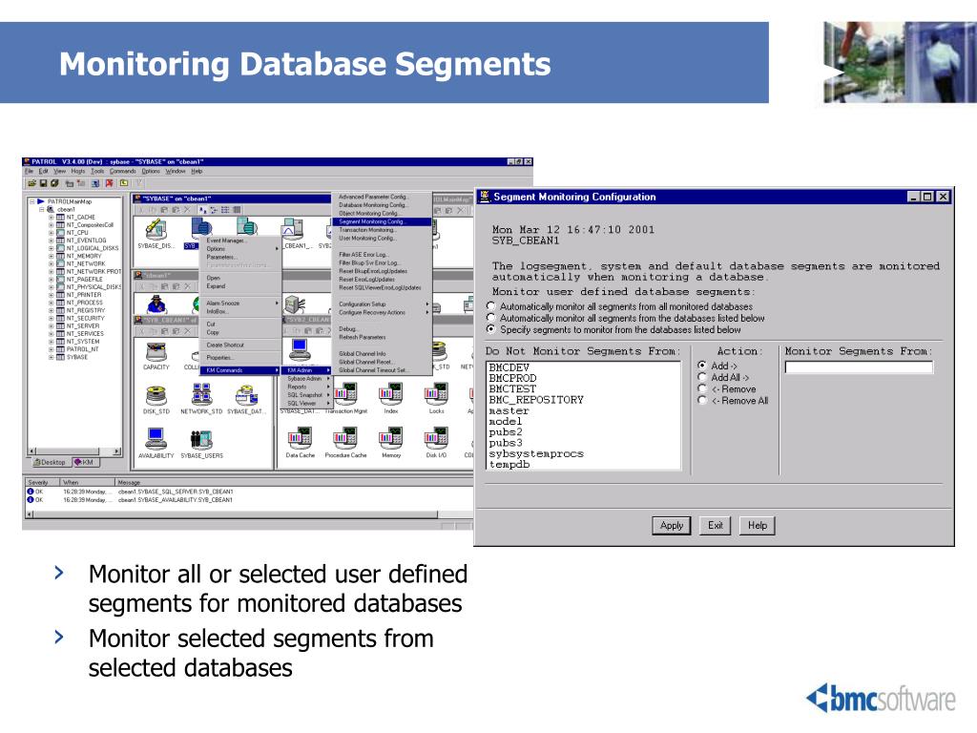Switch to the KM tab
Image resolution: width=977 pixels, height=733 pixels.
pos(85,463)
